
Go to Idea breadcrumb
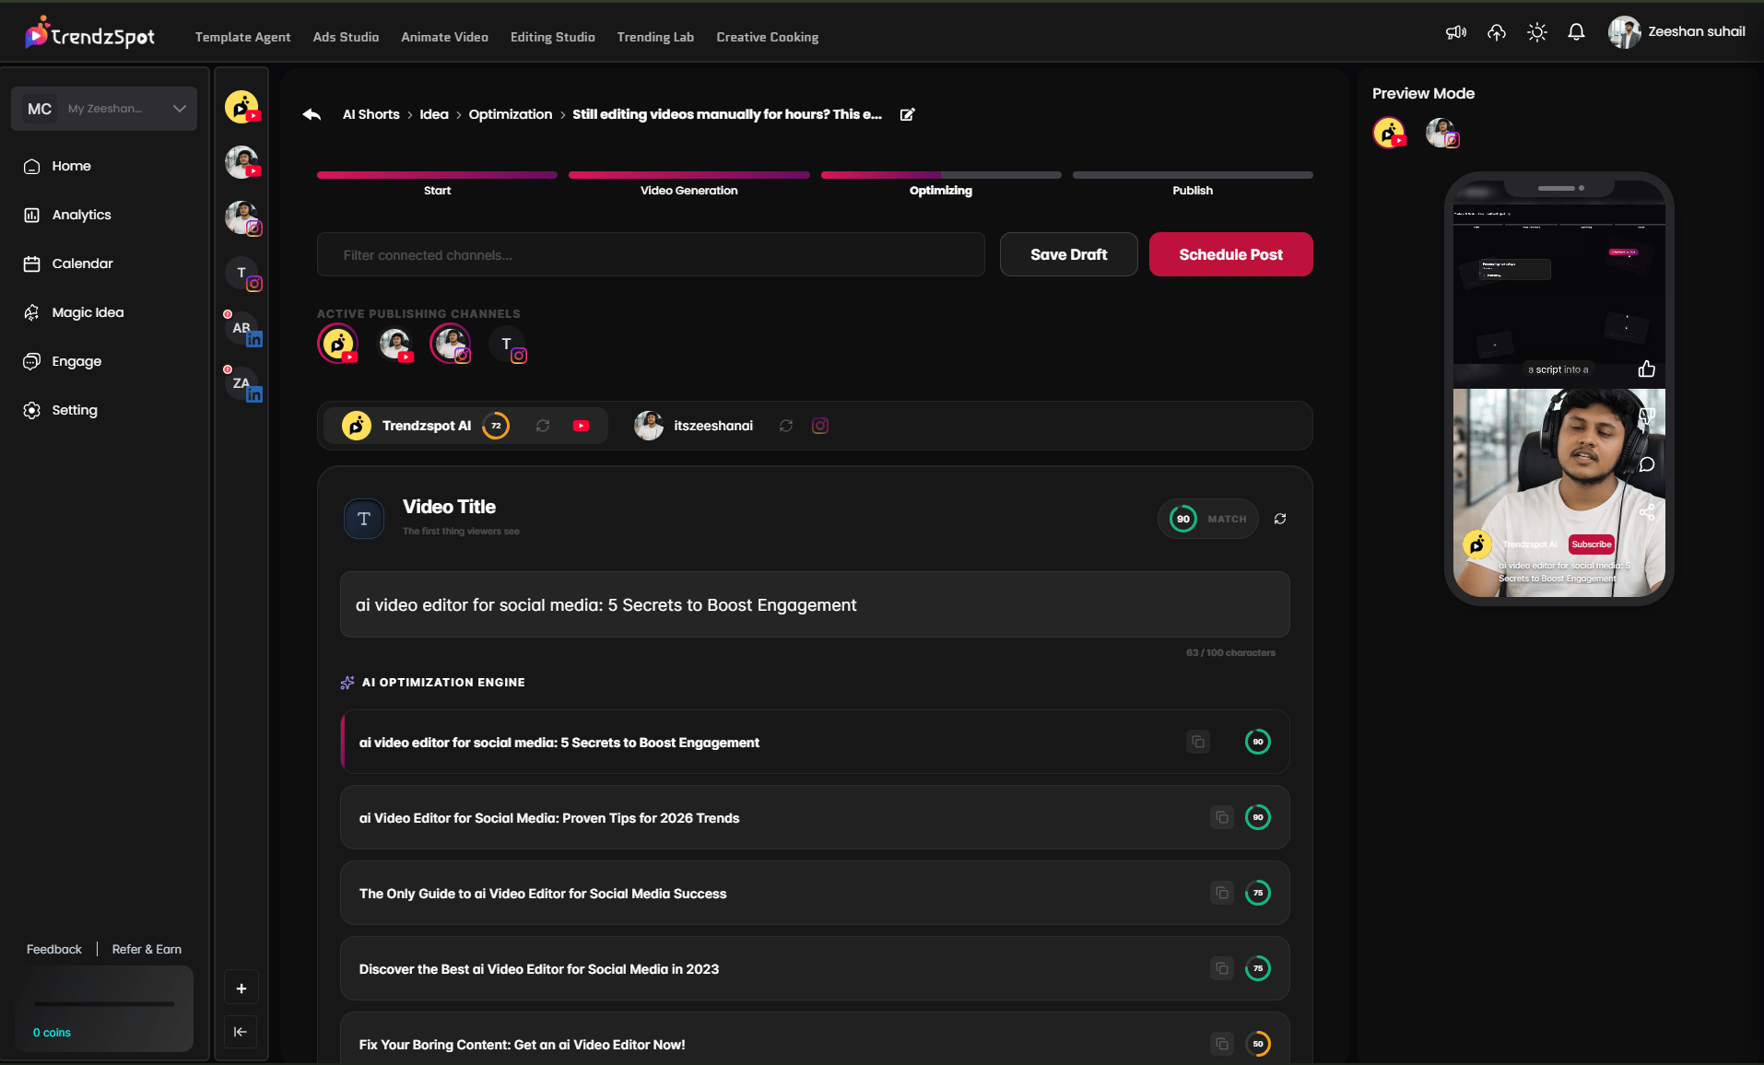click(x=434, y=114)
